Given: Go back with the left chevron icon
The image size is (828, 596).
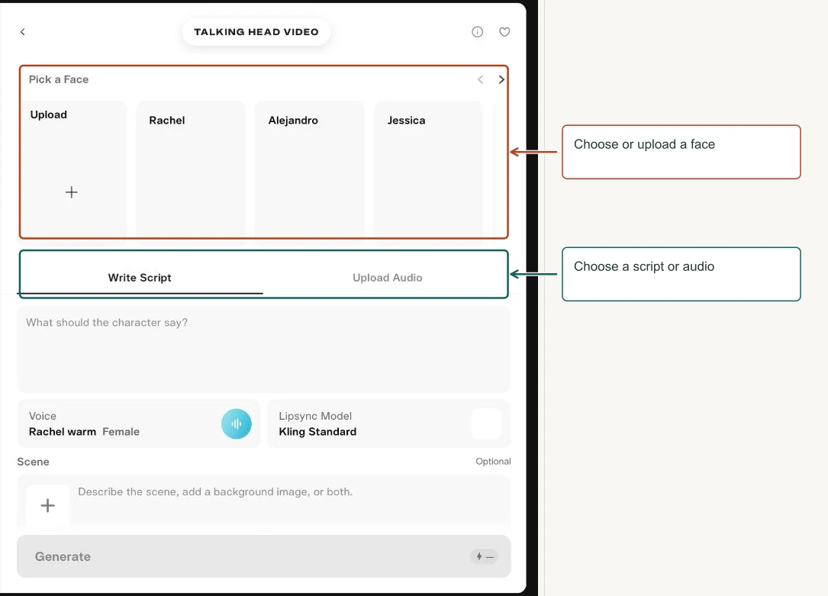Looking at the screenshot, I should pyautogui.click(x=23, y=32).
